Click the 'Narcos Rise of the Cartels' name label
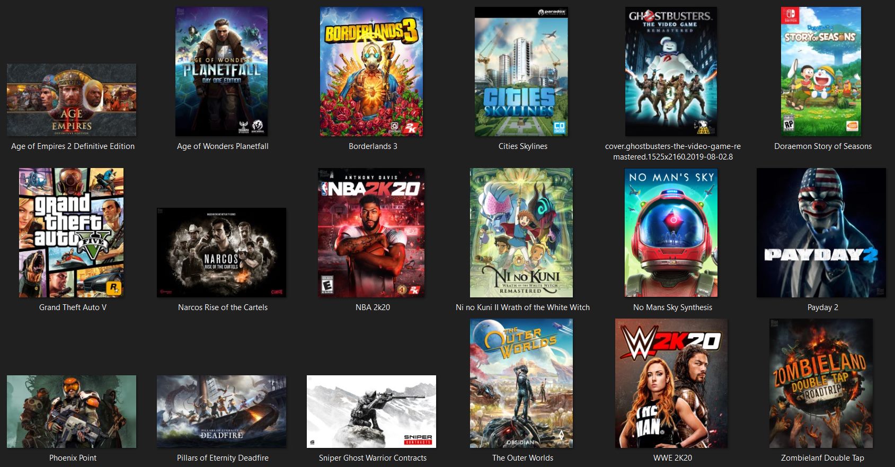 [x=223, y=307]
